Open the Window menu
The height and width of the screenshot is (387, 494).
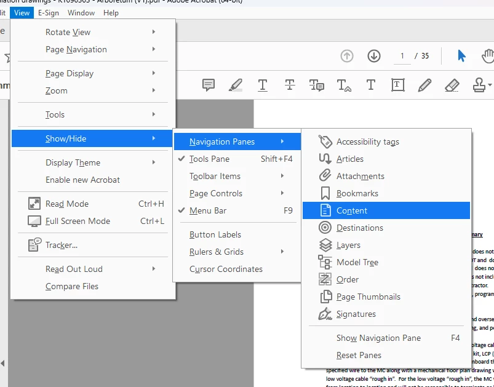(81, 13)
